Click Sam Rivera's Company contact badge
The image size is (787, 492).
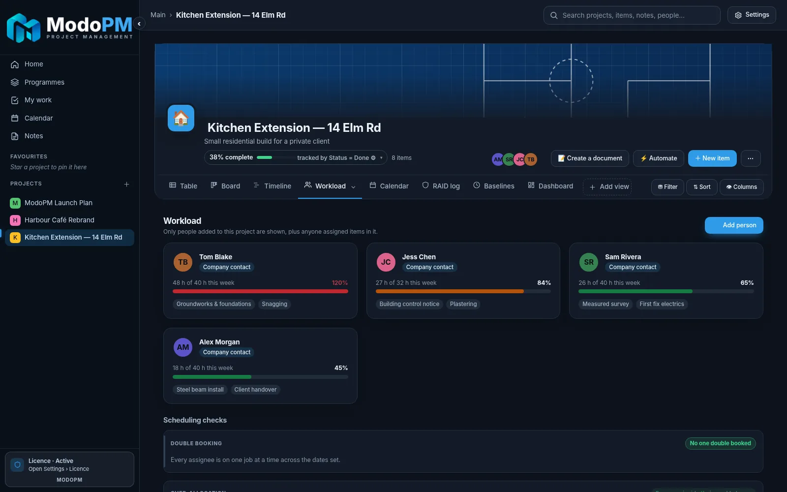633,267
